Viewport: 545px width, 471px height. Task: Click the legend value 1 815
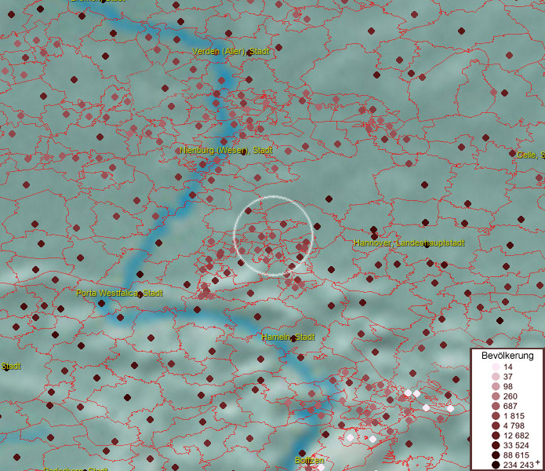pos(514,416)
